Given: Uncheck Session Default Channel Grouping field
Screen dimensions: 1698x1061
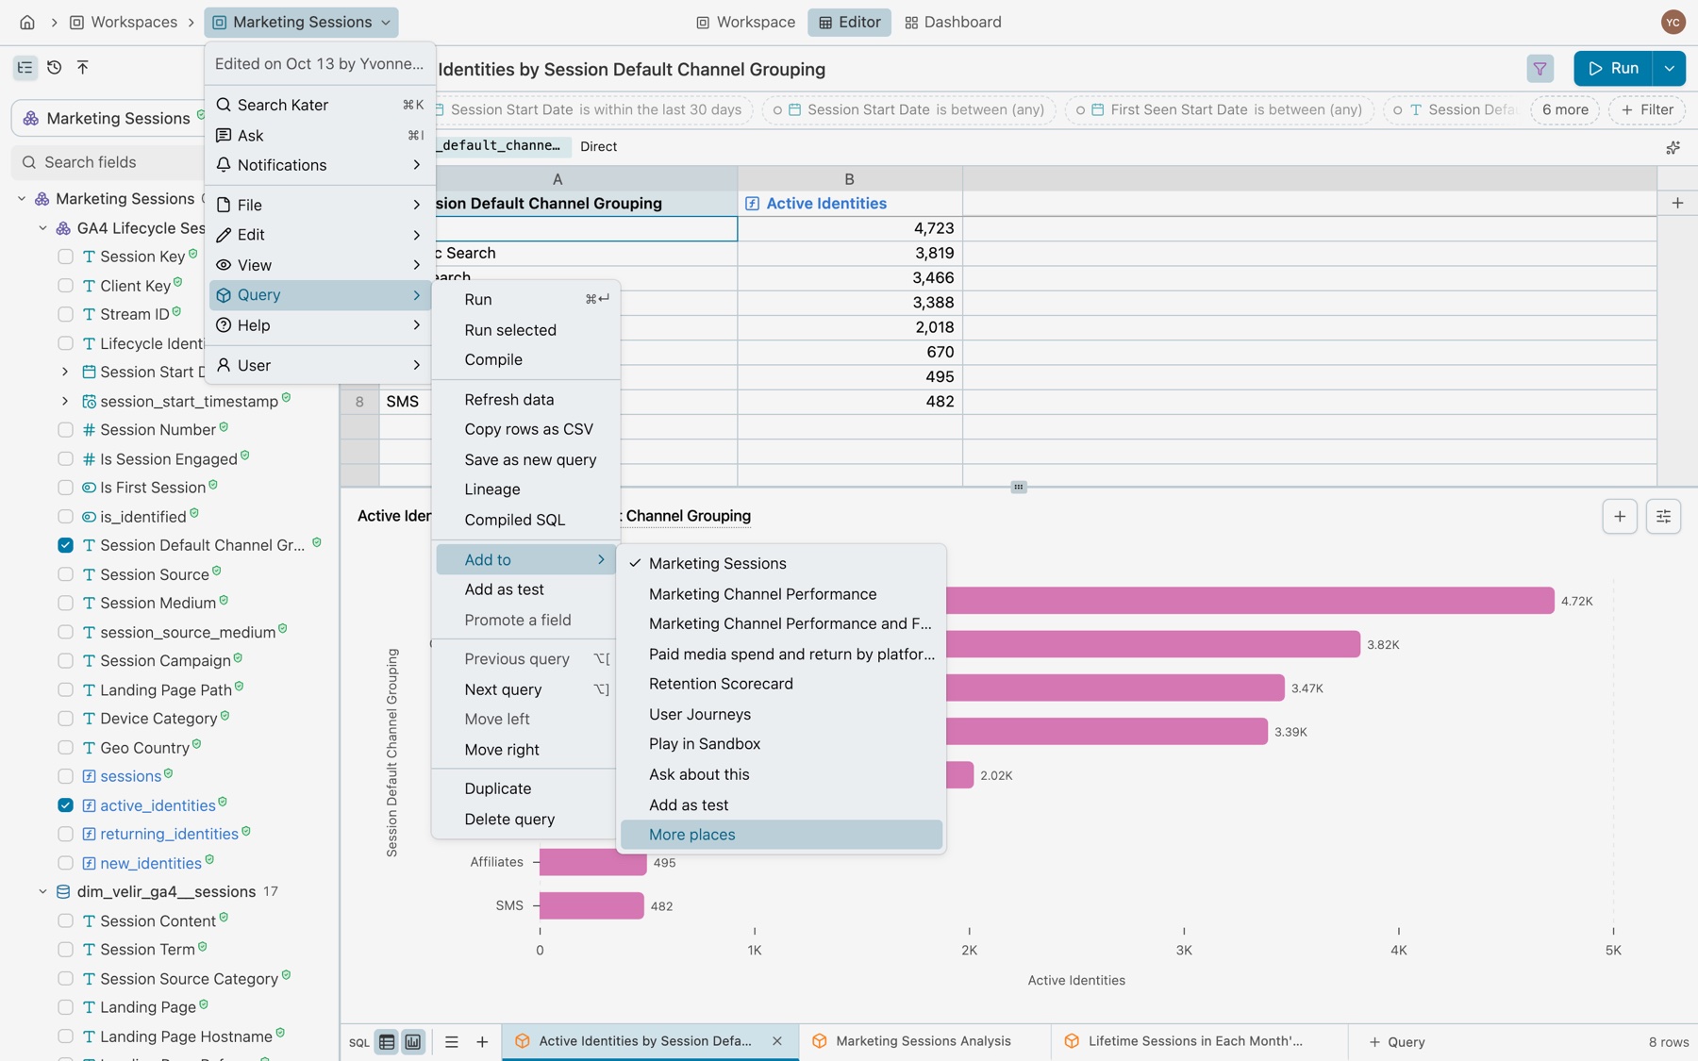Looking at the screenshot, I should coord(65,545).
